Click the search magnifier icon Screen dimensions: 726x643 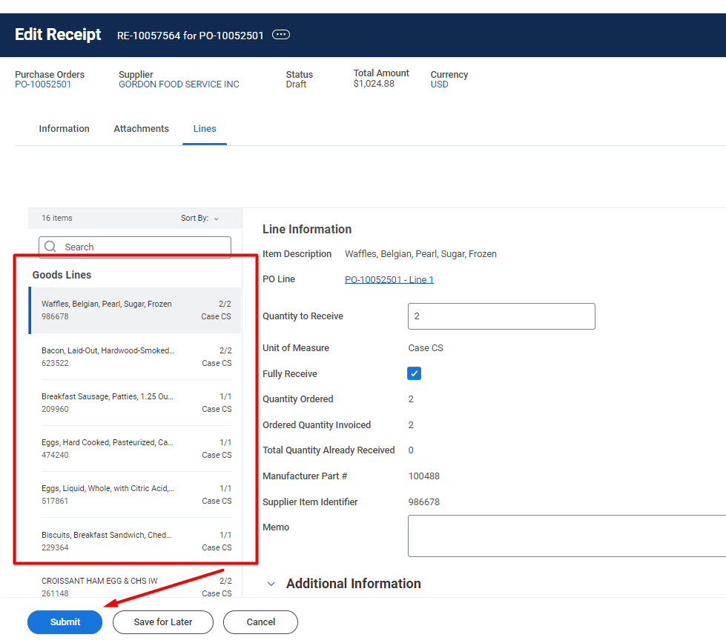click(x=50, y=247)
